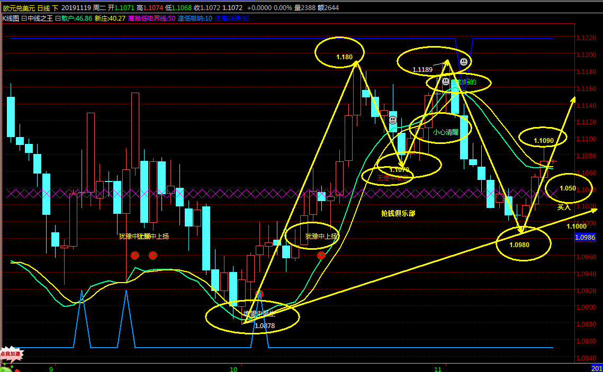Click the 犹豫中上扬 label inside October ellipse
Viewport: 603px width, 372px height.
tap(321, 237)
